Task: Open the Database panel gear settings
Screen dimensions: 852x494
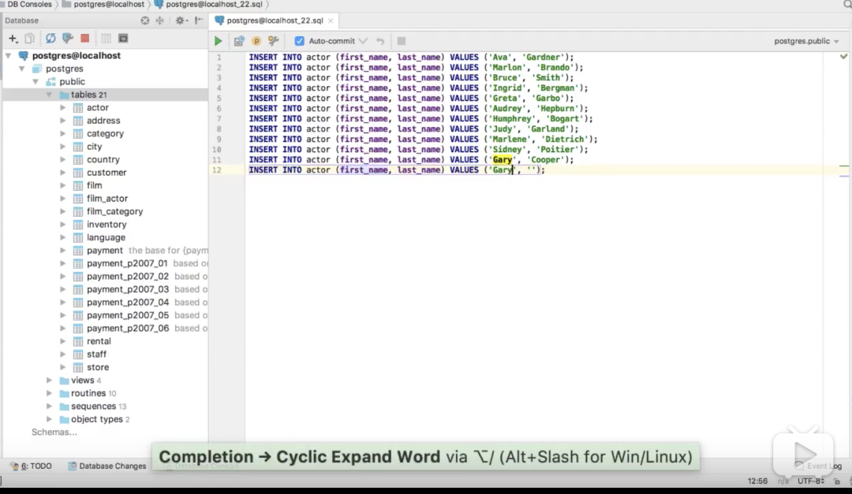Action: 181,20
